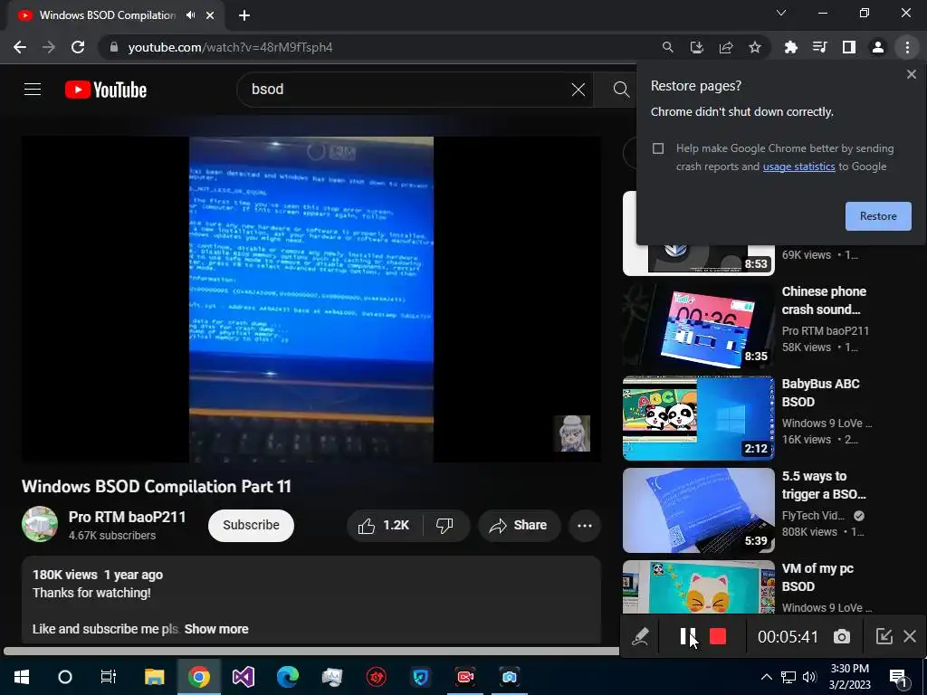This screenshot has width=927, height=695.
Task: Open Pro RTM baoP211 channel name
Action: [127, 517]
